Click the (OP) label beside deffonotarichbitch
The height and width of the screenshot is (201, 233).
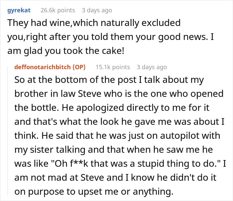click(x=79, y=67)
